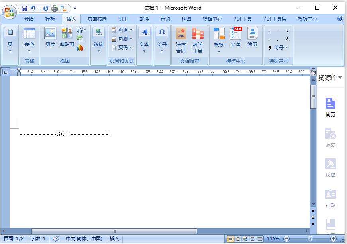Switch to the 视图 tab
Image resolution: width=347 pixels, height=244 pixels.
pyautogui.click(x=186, y=19)
